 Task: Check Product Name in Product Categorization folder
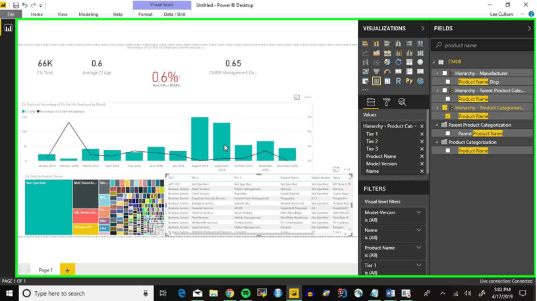tap(447, 150)
